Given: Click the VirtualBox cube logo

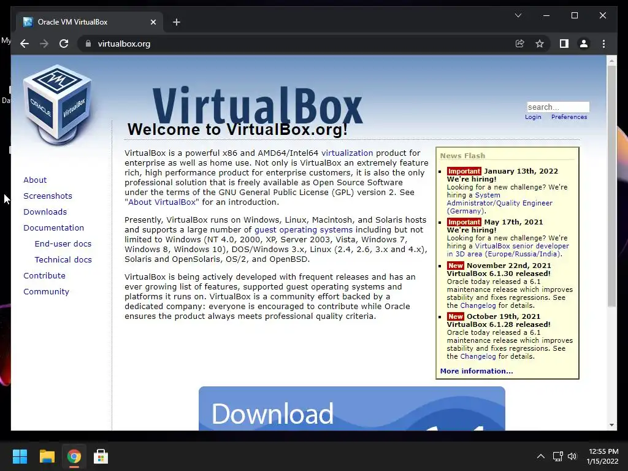Looking at the screenshot, I should (57, 105).
